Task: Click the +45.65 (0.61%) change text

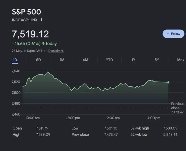Action: pyautogui.click(x=26, y=44)
